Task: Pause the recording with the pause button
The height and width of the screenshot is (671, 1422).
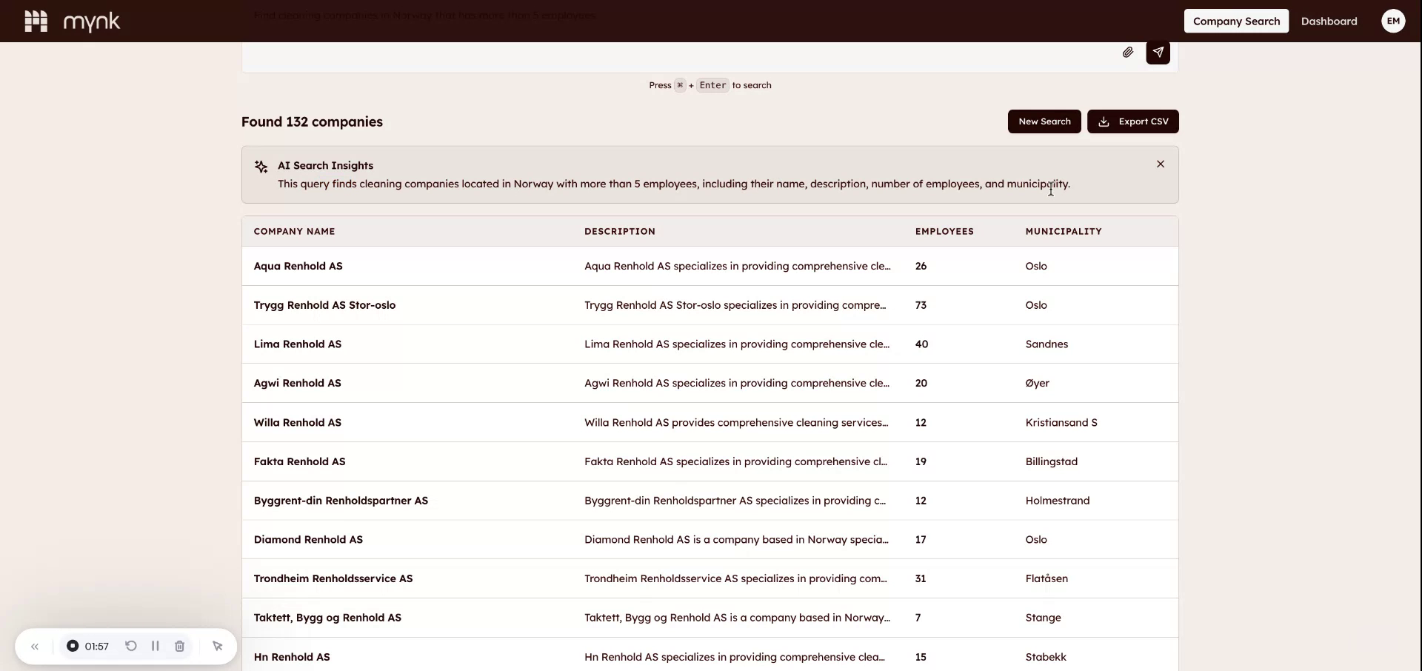Action: 156,646
